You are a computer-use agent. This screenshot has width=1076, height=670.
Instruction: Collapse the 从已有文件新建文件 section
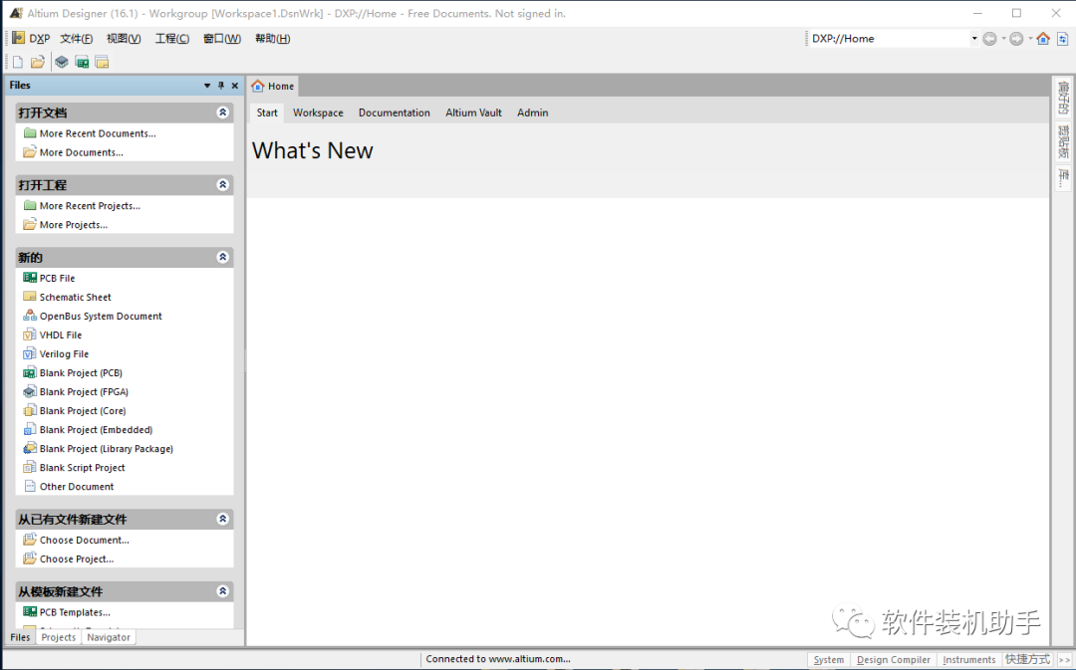pyautogui.click(x=222, y=519)
